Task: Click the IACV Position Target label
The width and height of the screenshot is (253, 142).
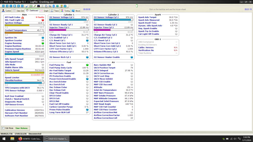Action: (x=104, y=68)
